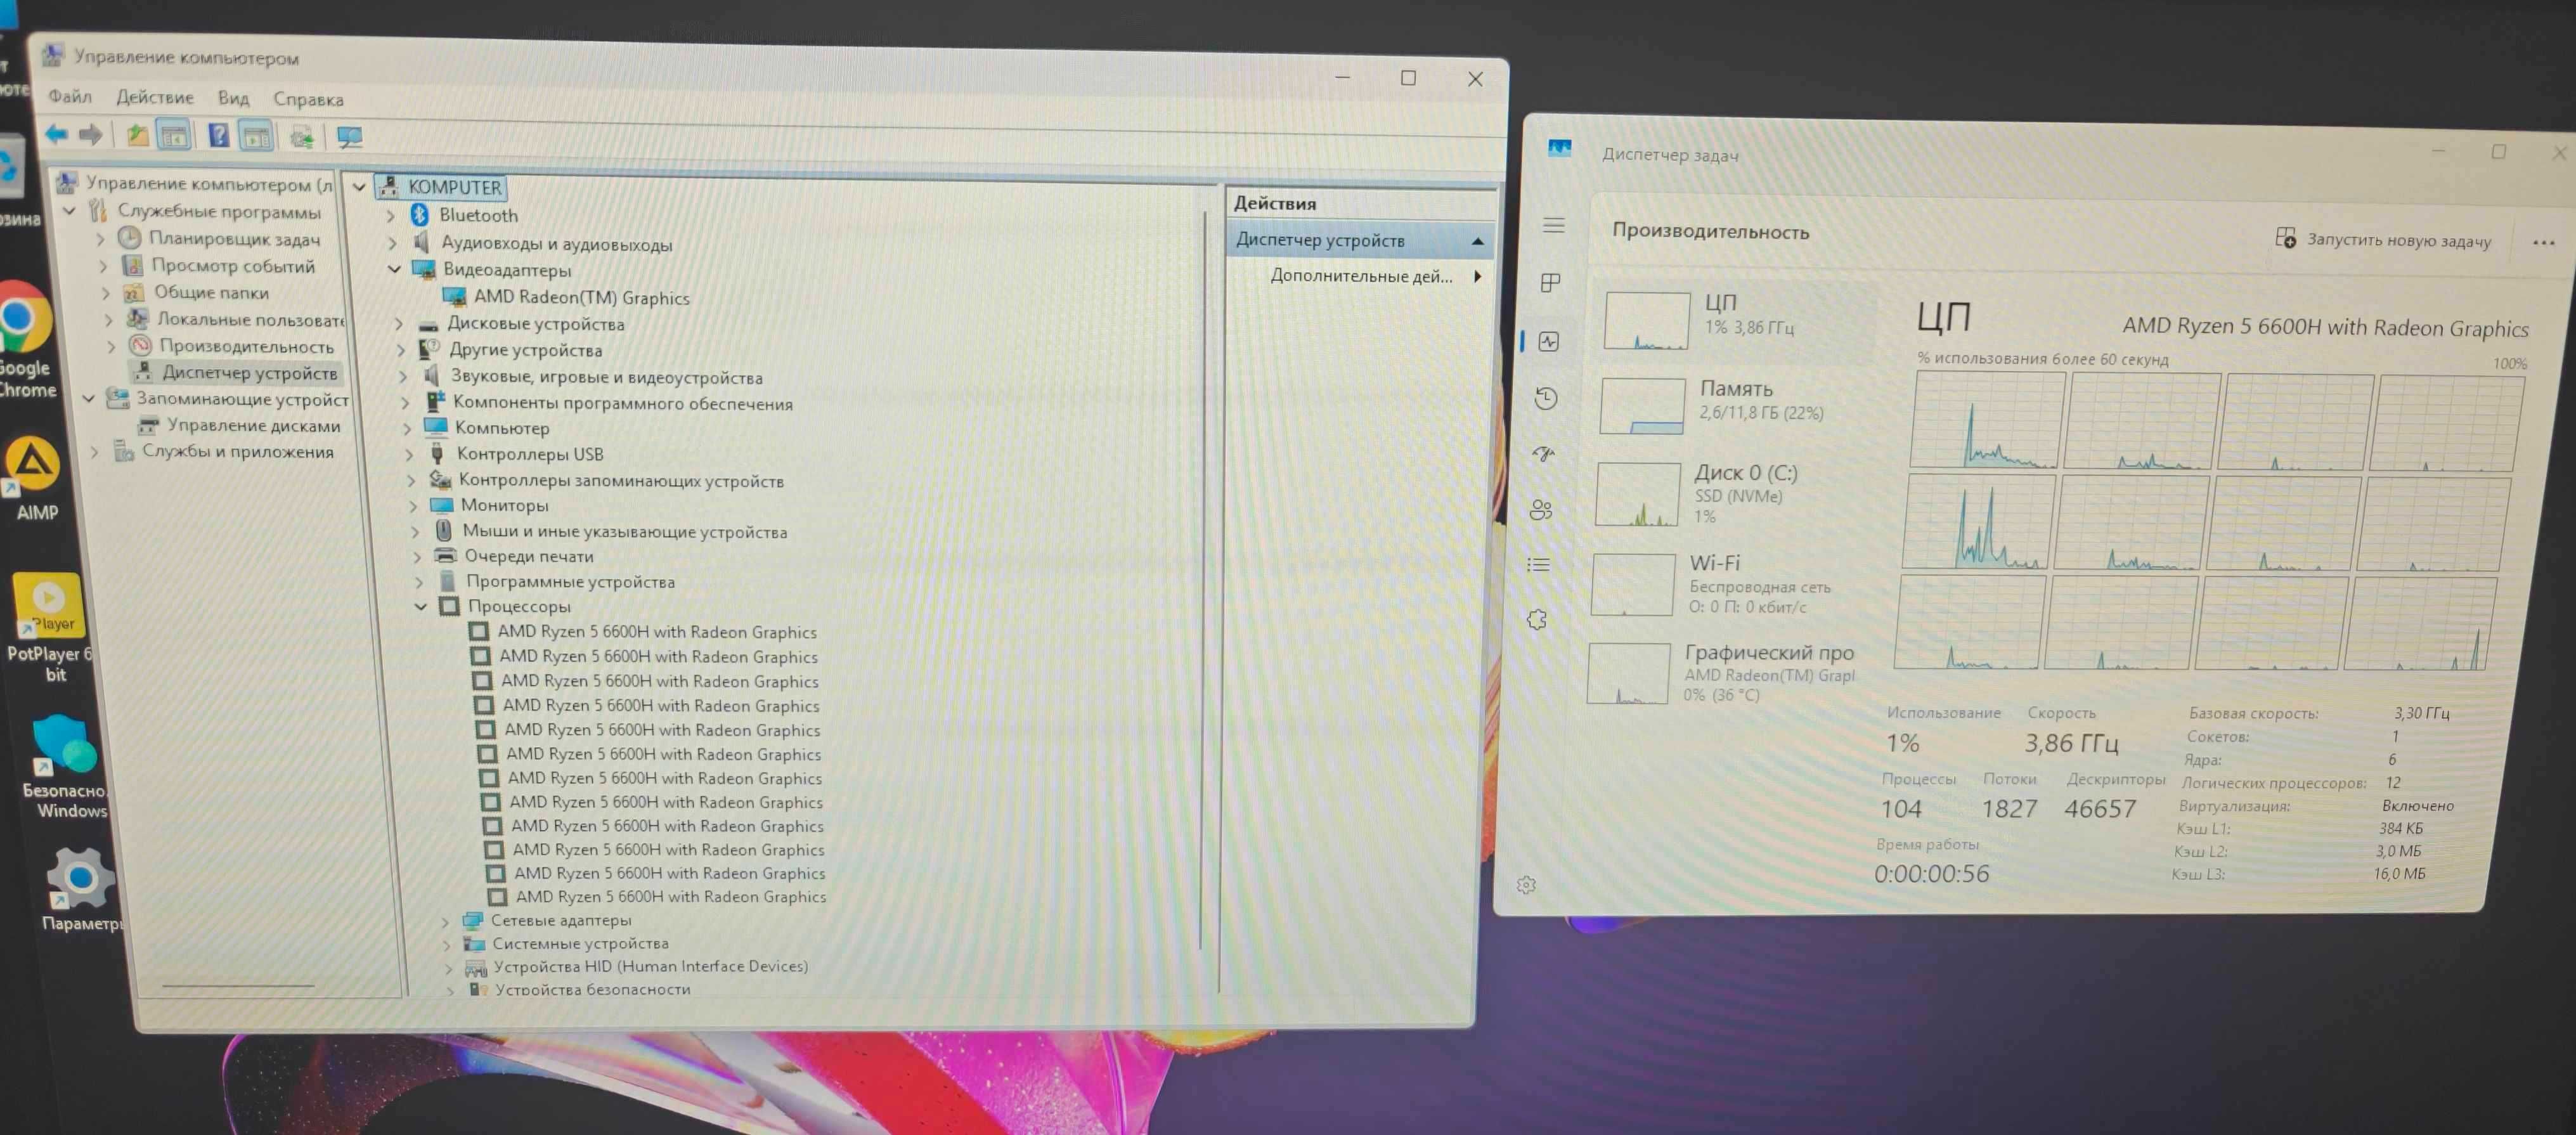Screen dimensions: 2576x1135
Task: Click the Up one level folder icon
Action: coord(137,135)
